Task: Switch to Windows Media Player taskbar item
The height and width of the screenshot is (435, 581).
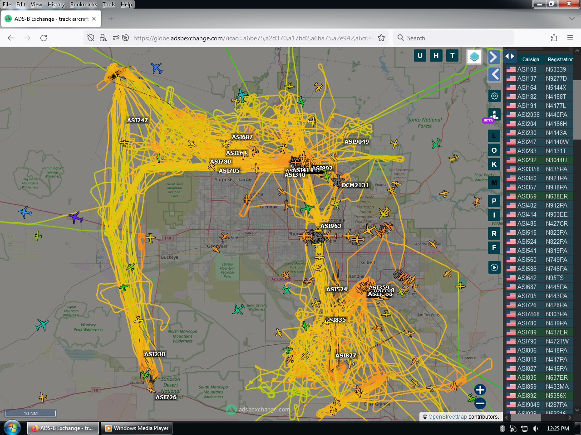Action: tap(137, 428)
